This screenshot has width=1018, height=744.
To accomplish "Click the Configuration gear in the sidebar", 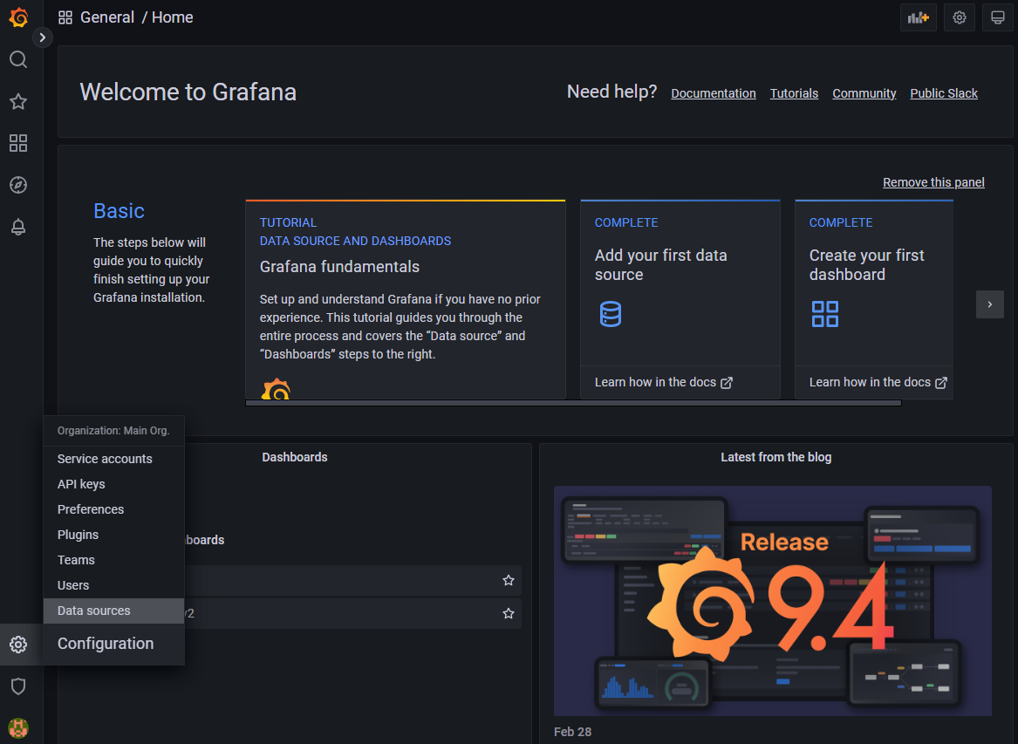I will point(18,644).
